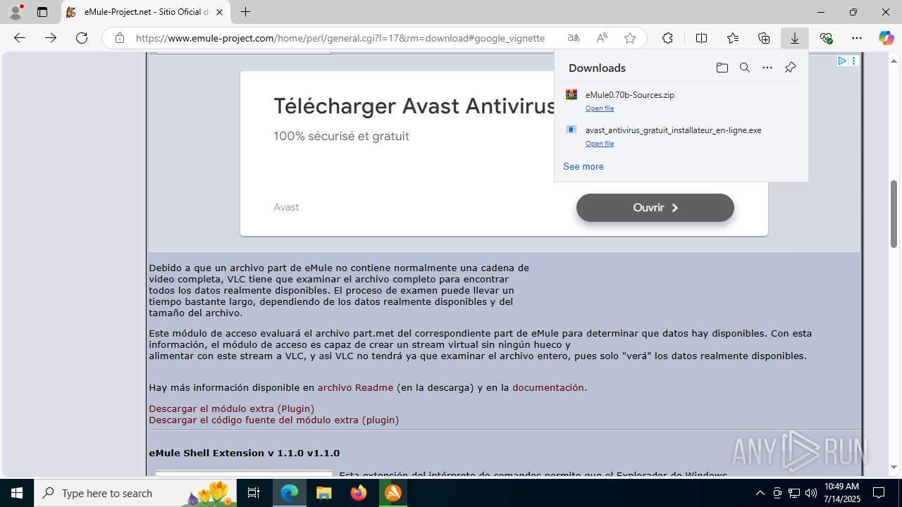Click scrollbar down arrow
Viewport: 902px width, 507px height.
894,468
